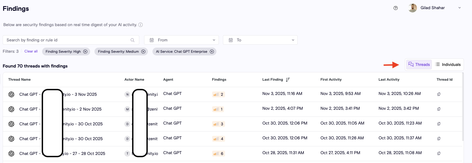Viewport: 472px width, 163px height.
Task: Click the info icon beside the description
Action: tap(140, 25)
